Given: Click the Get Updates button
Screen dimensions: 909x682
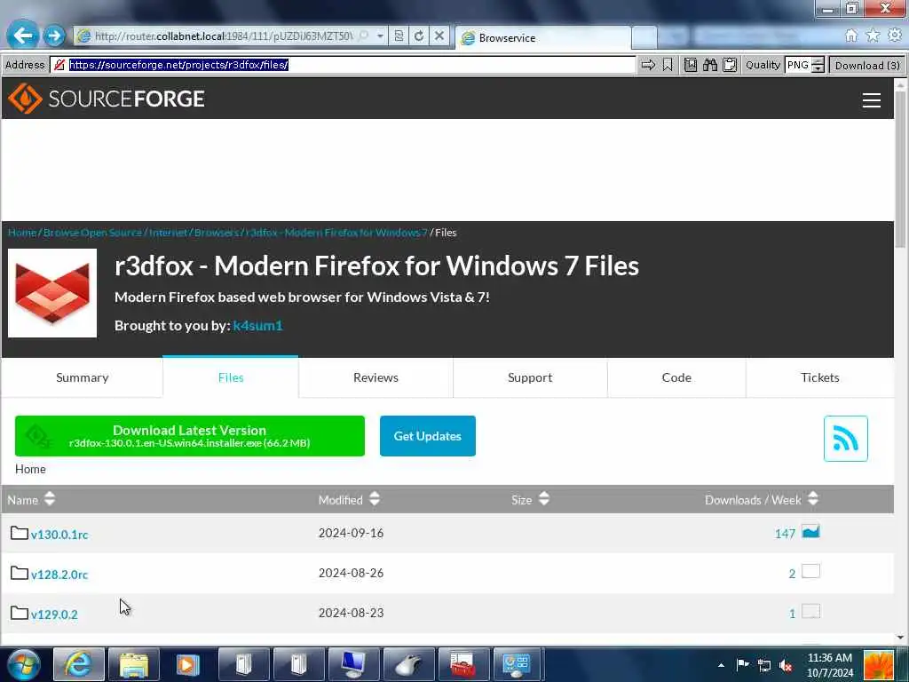Looking at the screenshot, I should (x=427, y=436).
